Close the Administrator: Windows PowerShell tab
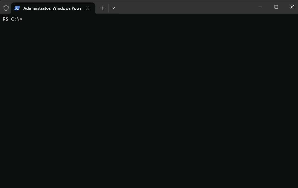 click(x=88, y=8)
